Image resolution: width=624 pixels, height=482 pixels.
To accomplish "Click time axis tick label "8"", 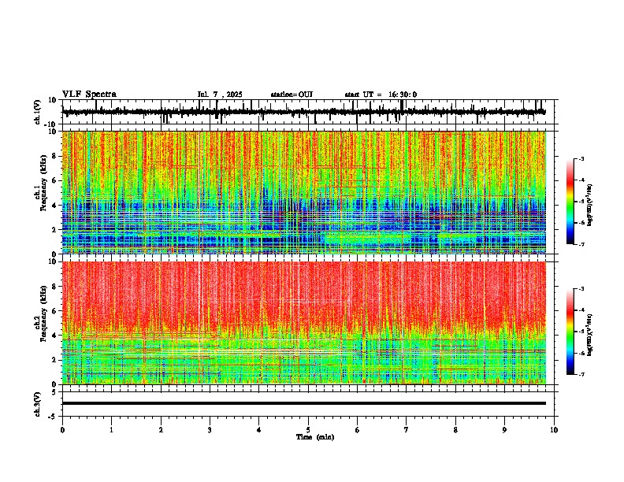I will click(x=455, y=430).
